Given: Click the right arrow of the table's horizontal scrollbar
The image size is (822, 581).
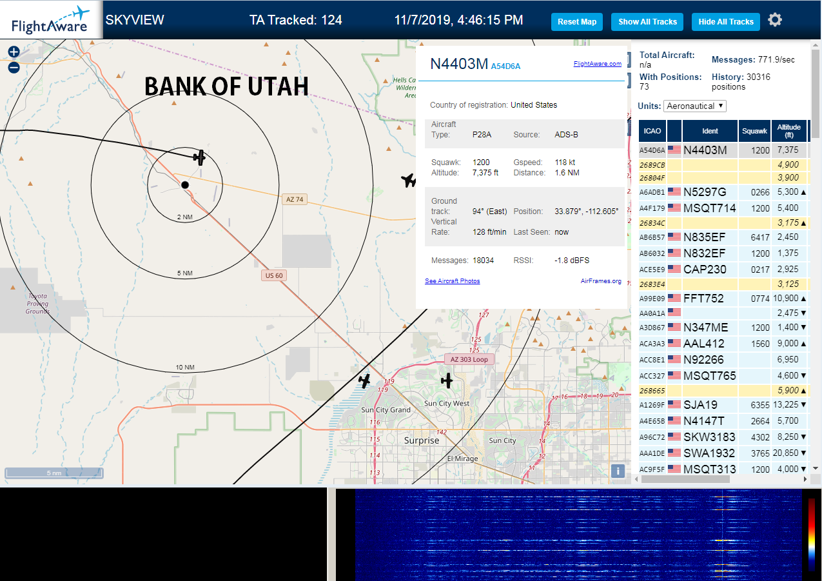Looking at the screenshot, I should tap(804, 479).
